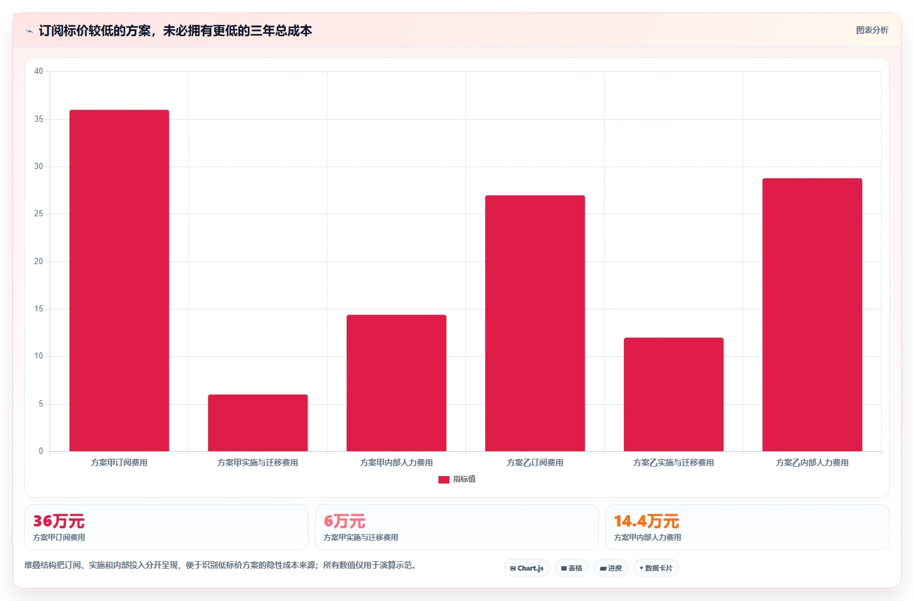This screenshot has width=914, height=601.
Task: Click y-axis tick label 35
Action: tap(39, 119)
